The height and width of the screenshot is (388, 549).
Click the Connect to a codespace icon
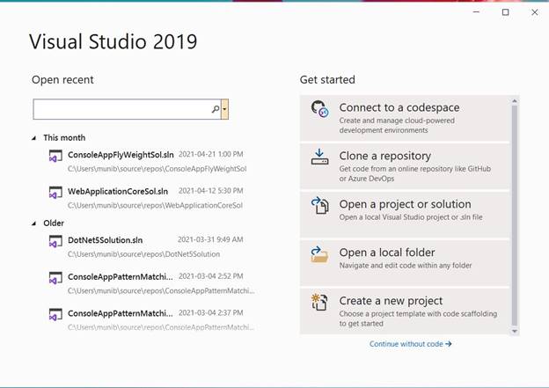319,109
